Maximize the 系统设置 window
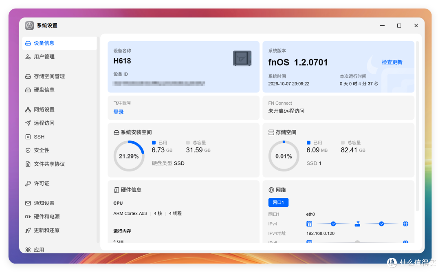The height and width of the screenshot is (272, 440). click(x=399, y=26)
